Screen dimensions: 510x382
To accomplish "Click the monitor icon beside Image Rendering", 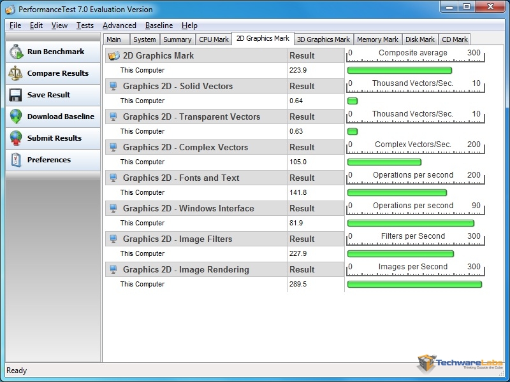I will pos(113,270).
